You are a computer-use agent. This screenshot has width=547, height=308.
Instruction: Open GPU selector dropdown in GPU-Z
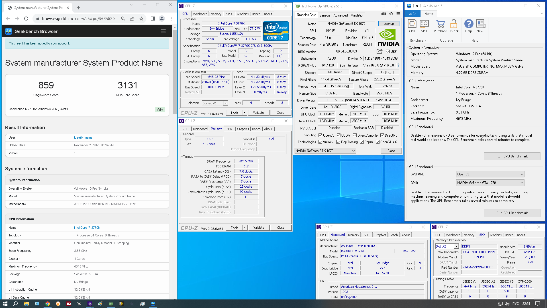325,151
